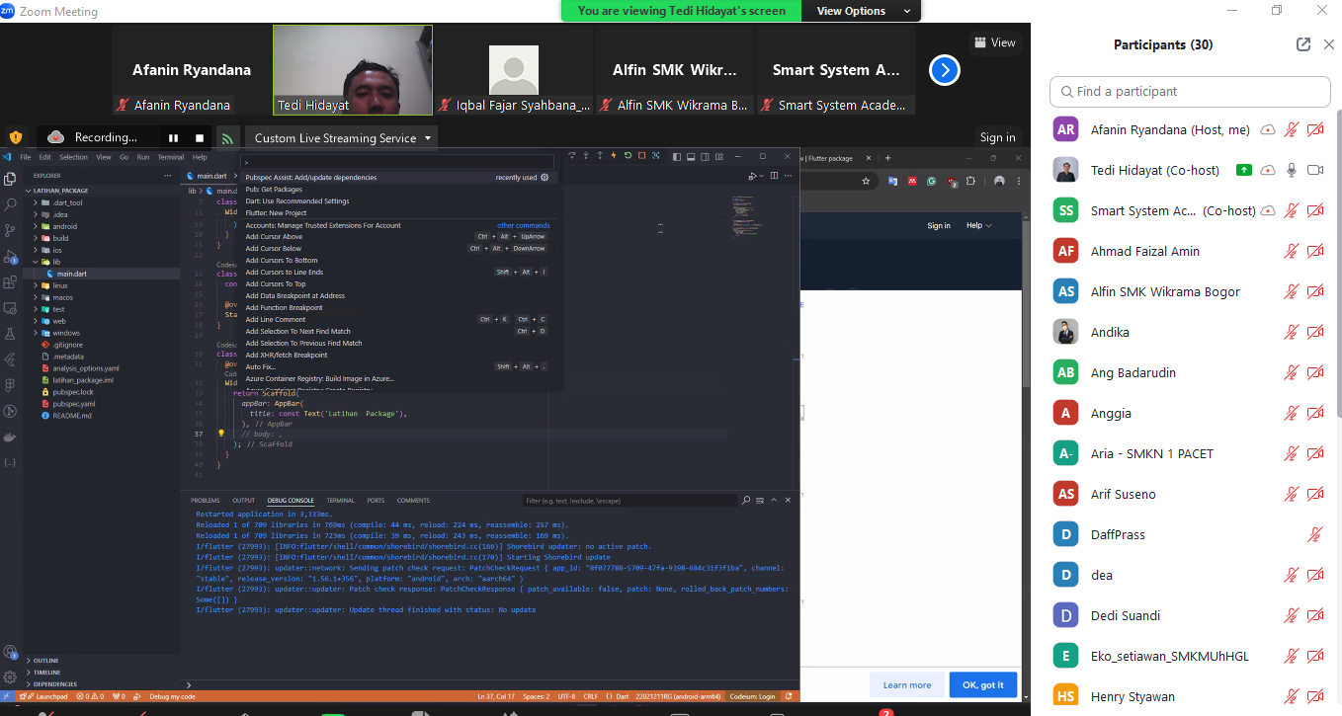Open the Docker whale icon in activity bar
Screen dimensions: 1342x716
tap(10, 437)
